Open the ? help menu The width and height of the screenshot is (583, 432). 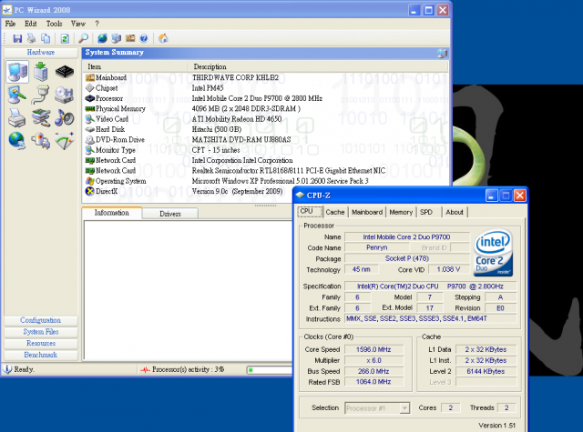point(97,24)
